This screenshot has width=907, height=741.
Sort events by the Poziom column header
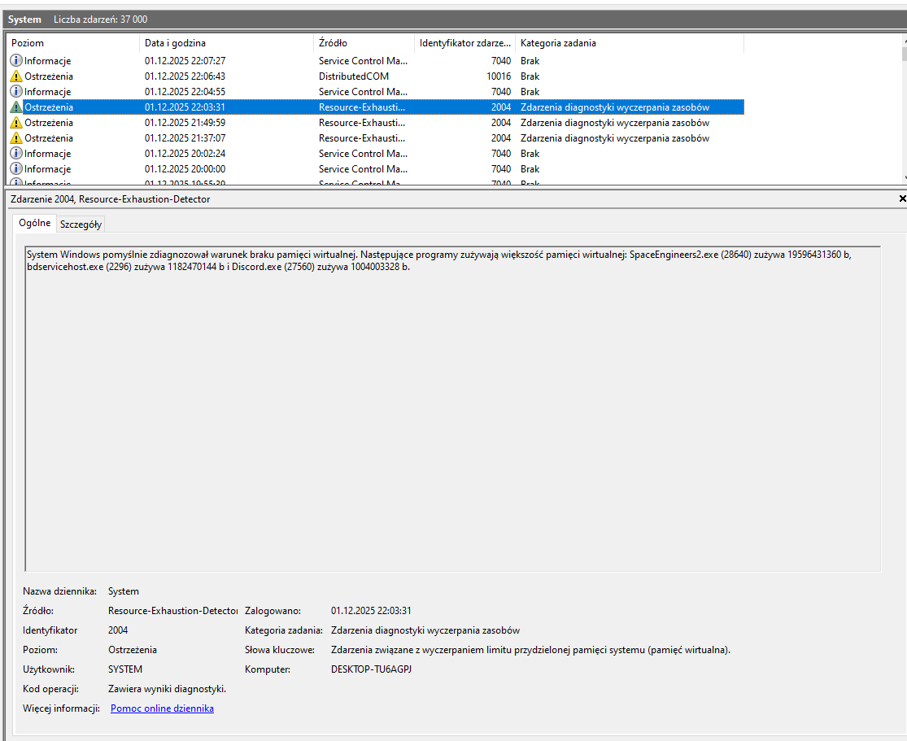coord(72,43)
